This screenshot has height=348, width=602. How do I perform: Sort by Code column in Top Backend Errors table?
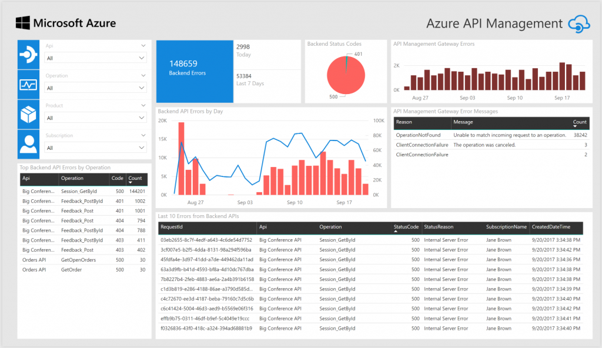[117, 178]
